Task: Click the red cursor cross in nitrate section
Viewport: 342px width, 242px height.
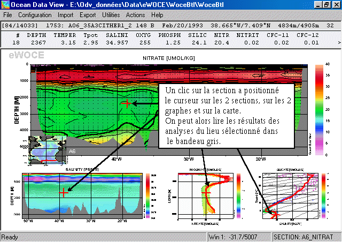Action: [x=127, y=103]
